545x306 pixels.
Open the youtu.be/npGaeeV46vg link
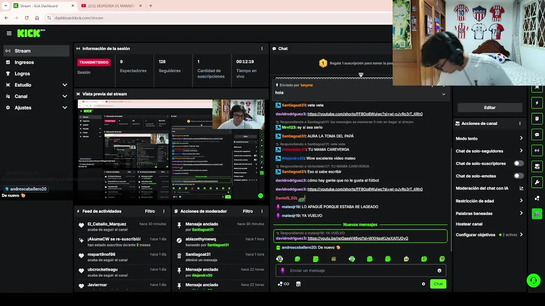click(358, 238)
